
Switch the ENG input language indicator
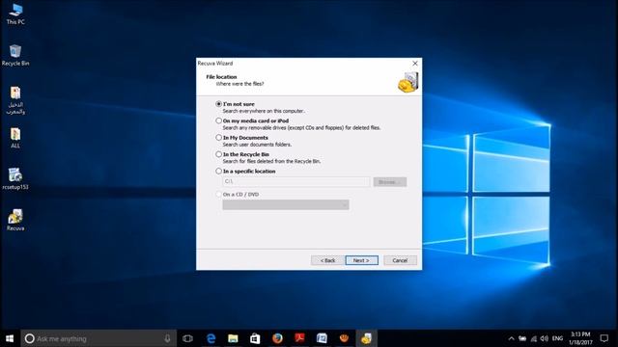click(557, 338)
